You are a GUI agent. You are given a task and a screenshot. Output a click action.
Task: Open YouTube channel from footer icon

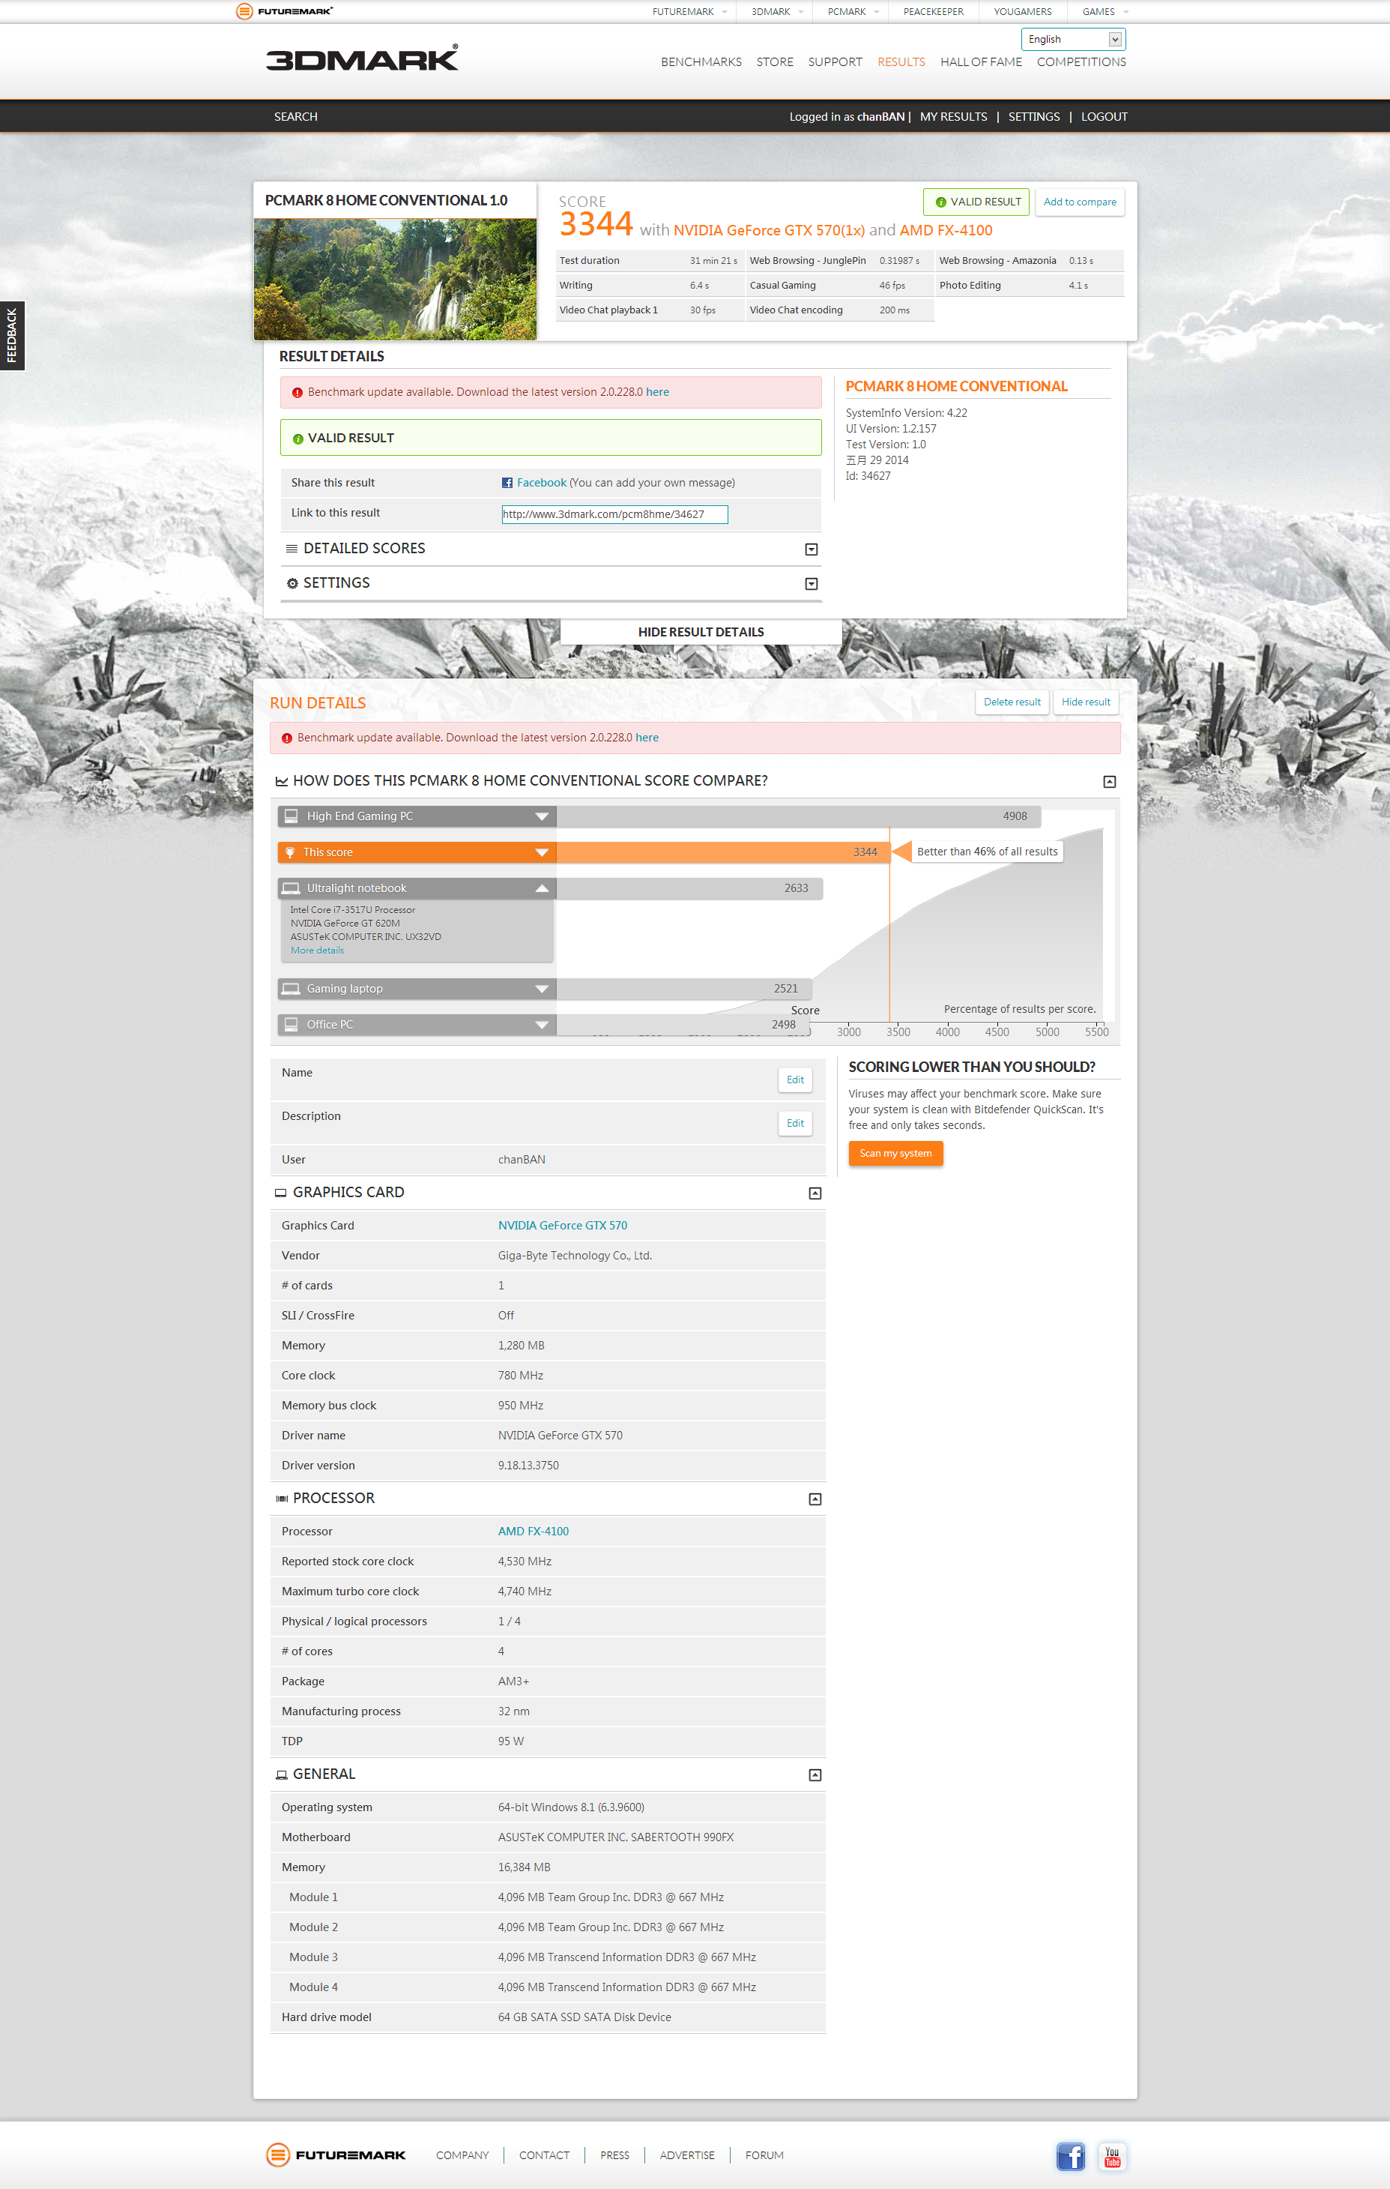[x=1112, y=2155]
